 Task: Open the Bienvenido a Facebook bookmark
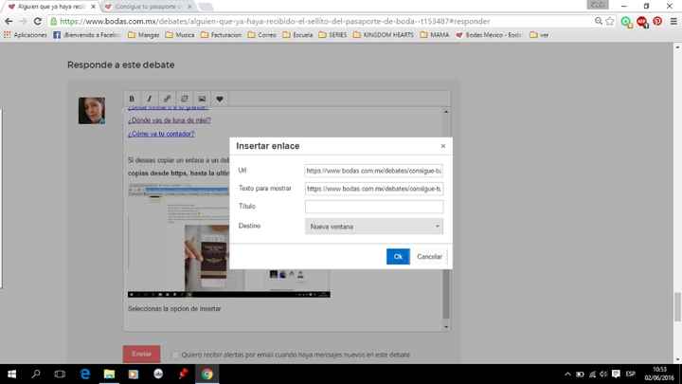pyautogui.click(x=85, y=35)
